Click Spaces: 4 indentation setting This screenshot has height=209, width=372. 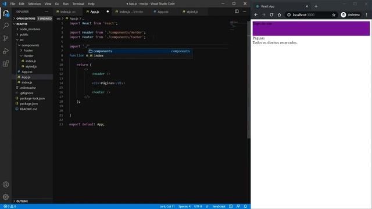pyautogui.click(x=184, y=207)
